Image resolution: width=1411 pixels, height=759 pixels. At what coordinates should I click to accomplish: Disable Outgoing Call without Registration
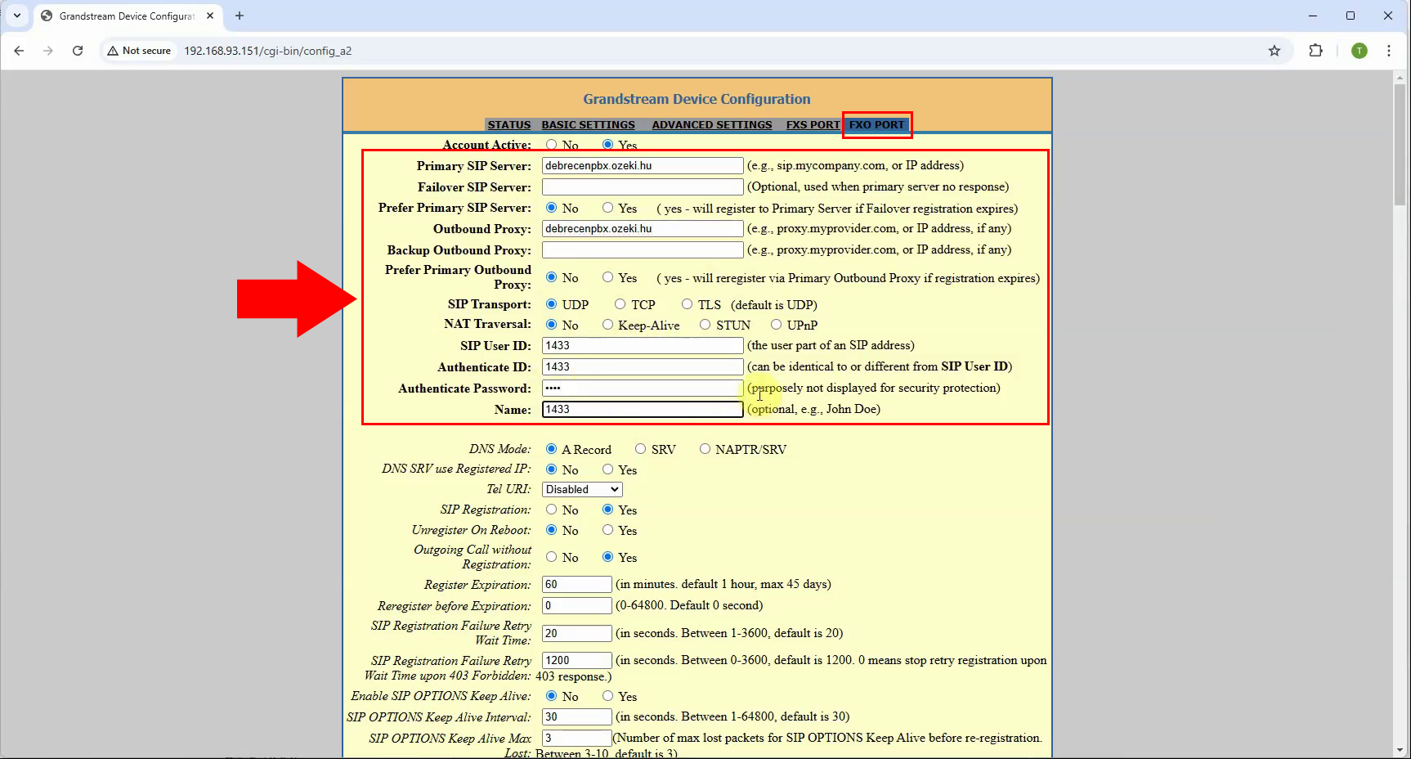tap(552, 557)
